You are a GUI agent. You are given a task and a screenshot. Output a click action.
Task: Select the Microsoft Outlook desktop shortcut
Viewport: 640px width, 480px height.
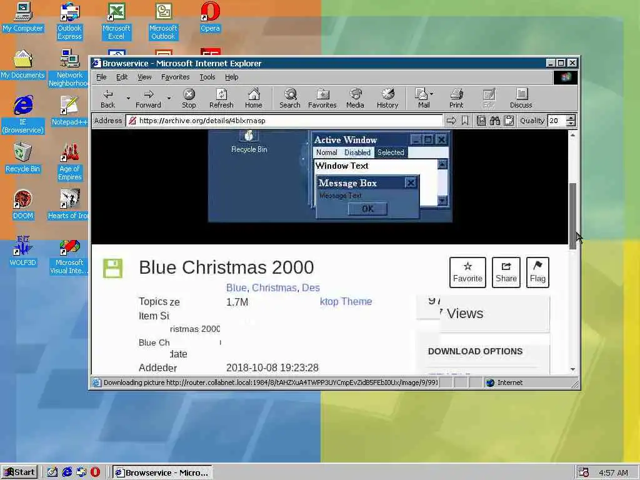click(x=163, y=21)
